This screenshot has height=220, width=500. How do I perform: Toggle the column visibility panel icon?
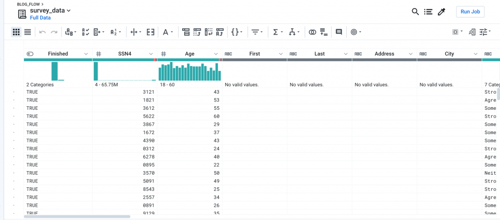(x=457, y=32)
